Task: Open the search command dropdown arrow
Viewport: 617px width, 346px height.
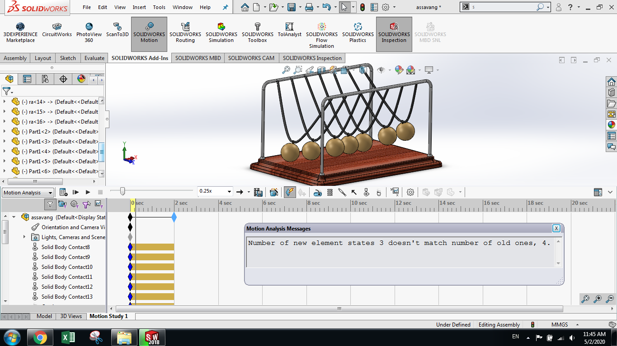Action: (548, 7)
